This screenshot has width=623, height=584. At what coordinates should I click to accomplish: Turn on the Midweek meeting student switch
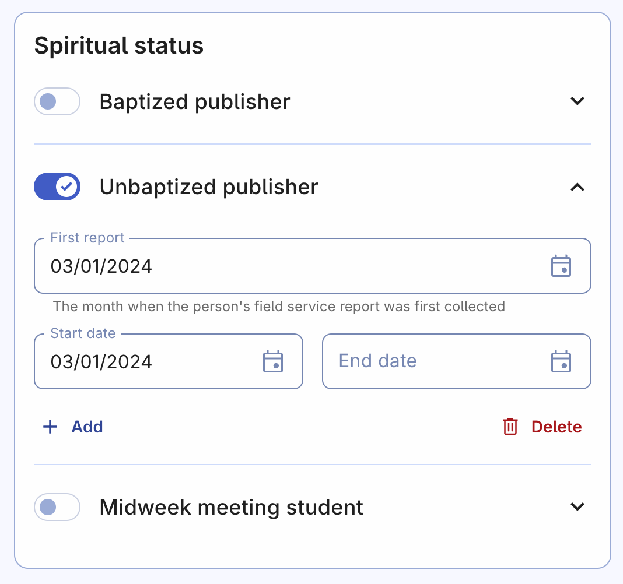click(57, 507)
